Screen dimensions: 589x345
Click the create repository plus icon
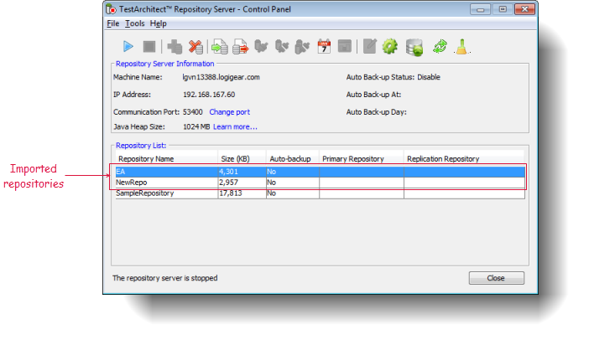pyautogui.click(x=175, y=47)
